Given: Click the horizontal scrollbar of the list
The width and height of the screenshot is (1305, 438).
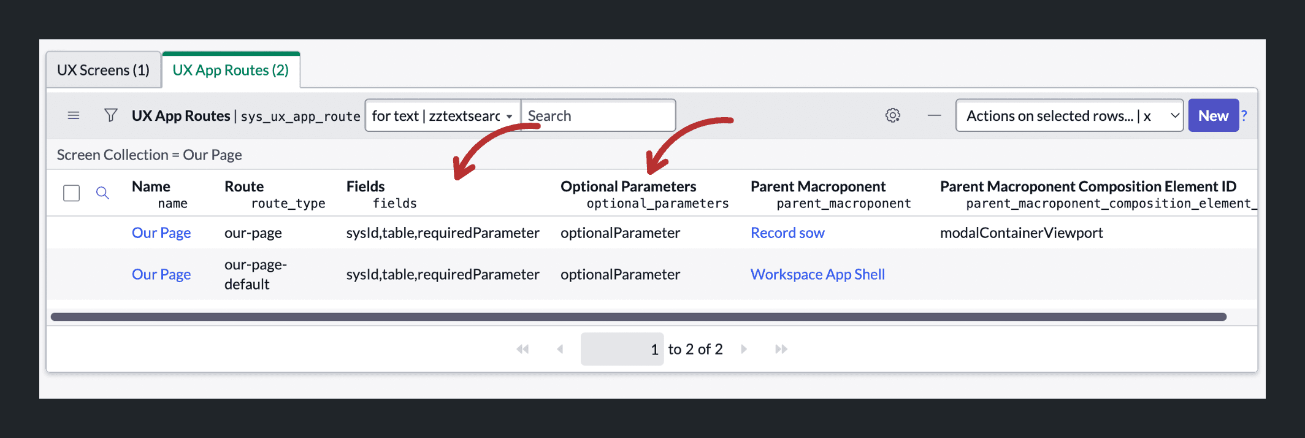Looking at the screenshot, I should 638,317.
